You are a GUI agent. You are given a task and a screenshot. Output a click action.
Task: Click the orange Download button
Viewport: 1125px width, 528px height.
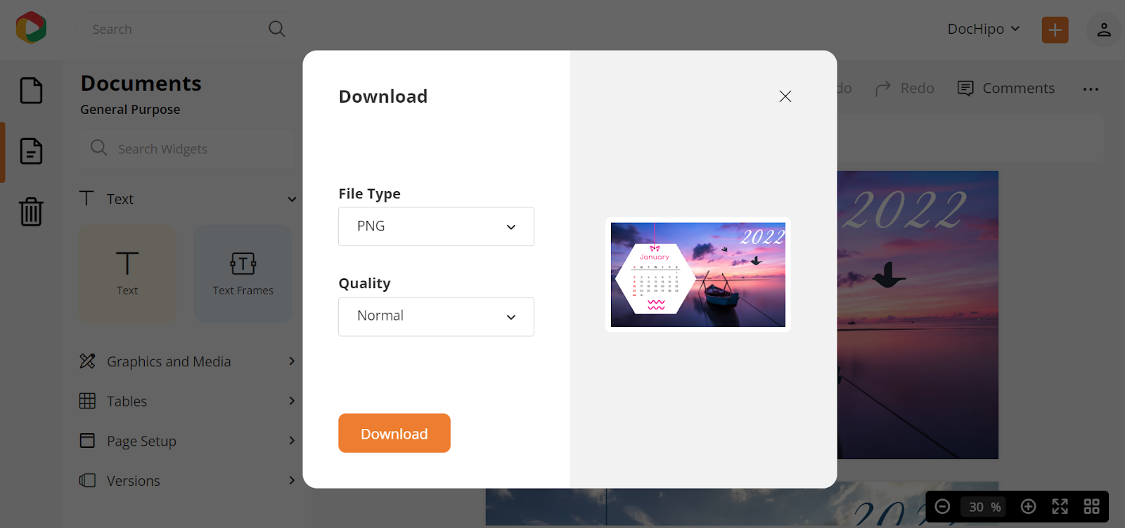(394, 433)
